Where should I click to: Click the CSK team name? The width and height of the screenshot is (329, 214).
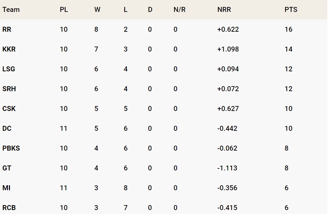click(9, 109)
